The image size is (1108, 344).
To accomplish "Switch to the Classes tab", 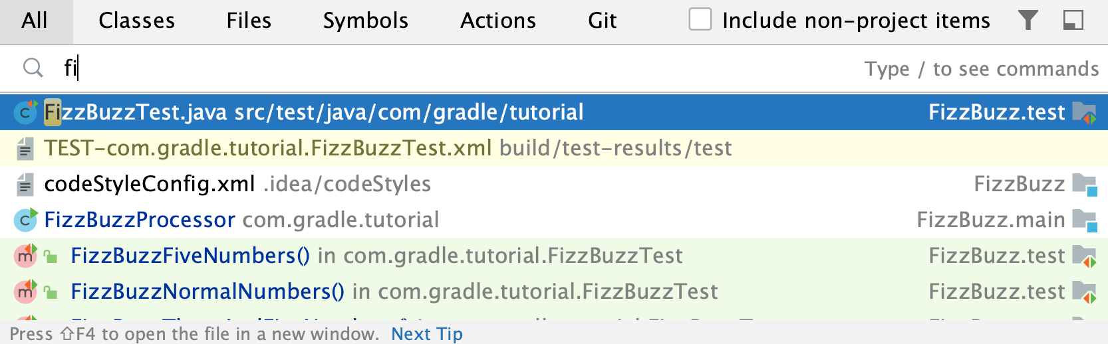I will (x=137, y=21).
